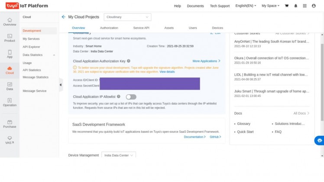Screen dimensions: 324x182
Task: Open the GitHub link
Action: pyautogui.click(x=215, y=137)
